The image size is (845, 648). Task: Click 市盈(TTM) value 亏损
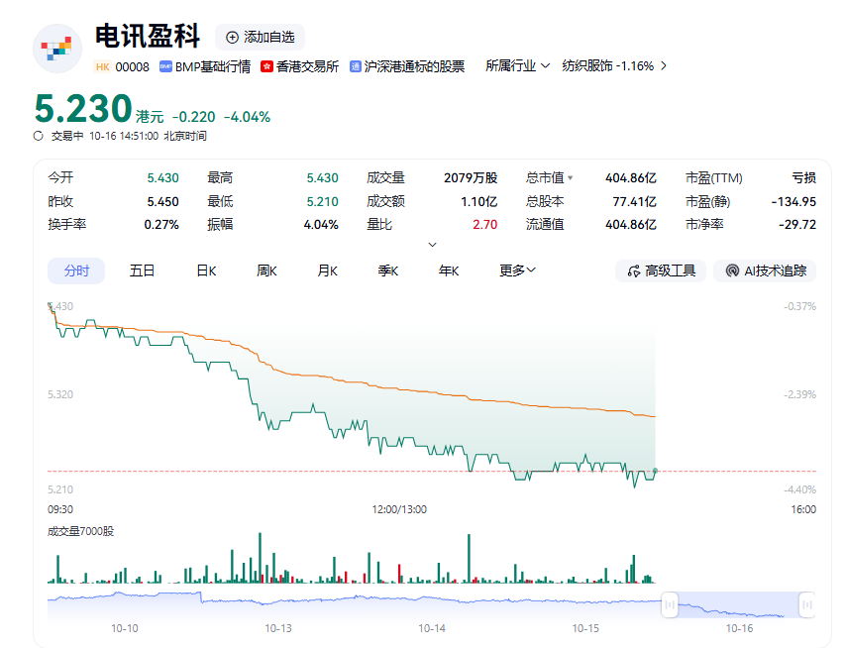[x=803, y=178]
